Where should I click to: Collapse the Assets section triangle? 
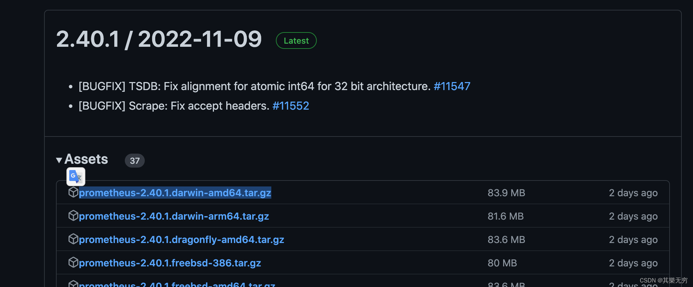pyautogui.click(x=59, y=160)
